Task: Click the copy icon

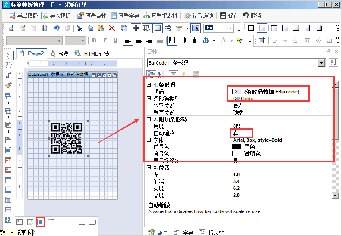Action: coord(90,28)
